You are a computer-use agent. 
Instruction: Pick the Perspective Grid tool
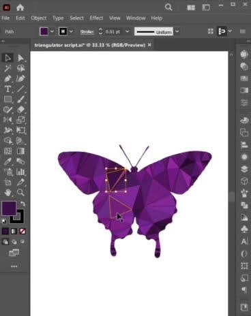[20, 141]
